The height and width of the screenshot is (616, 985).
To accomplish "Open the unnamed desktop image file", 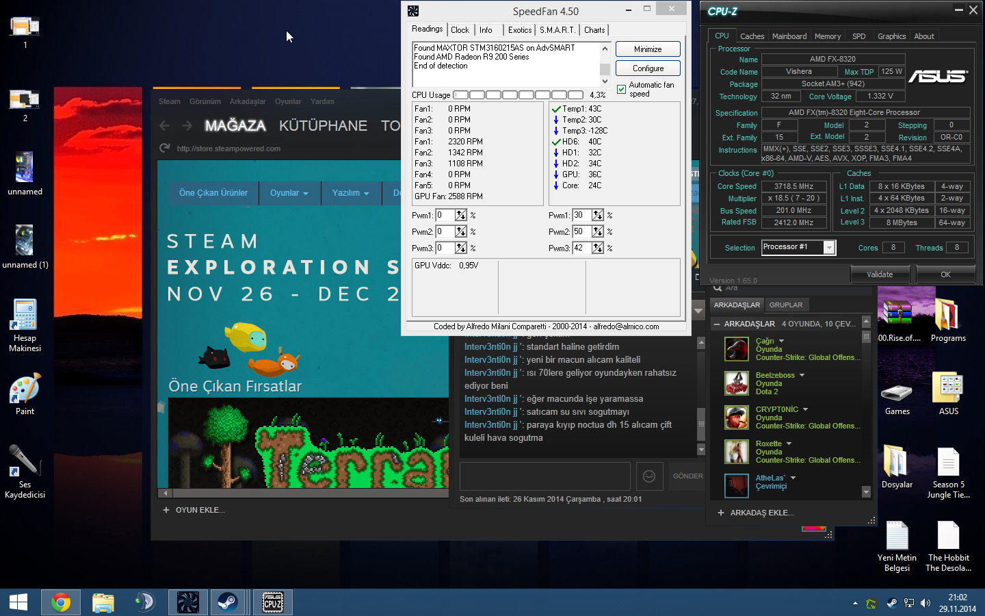I will 25,174.
